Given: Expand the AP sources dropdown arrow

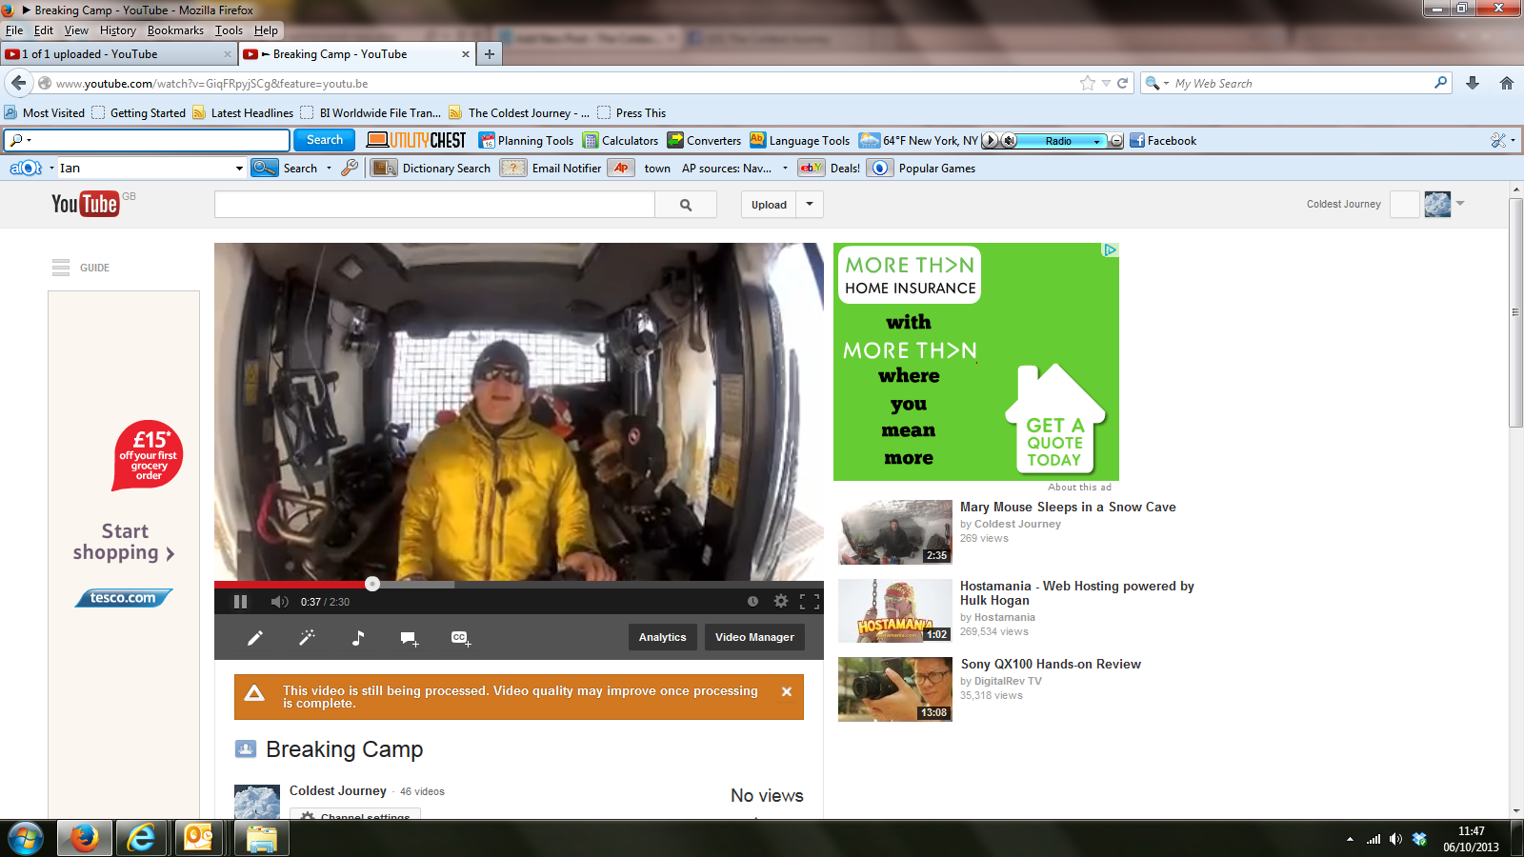Looking at the screenshot, I should click(785, 169).
